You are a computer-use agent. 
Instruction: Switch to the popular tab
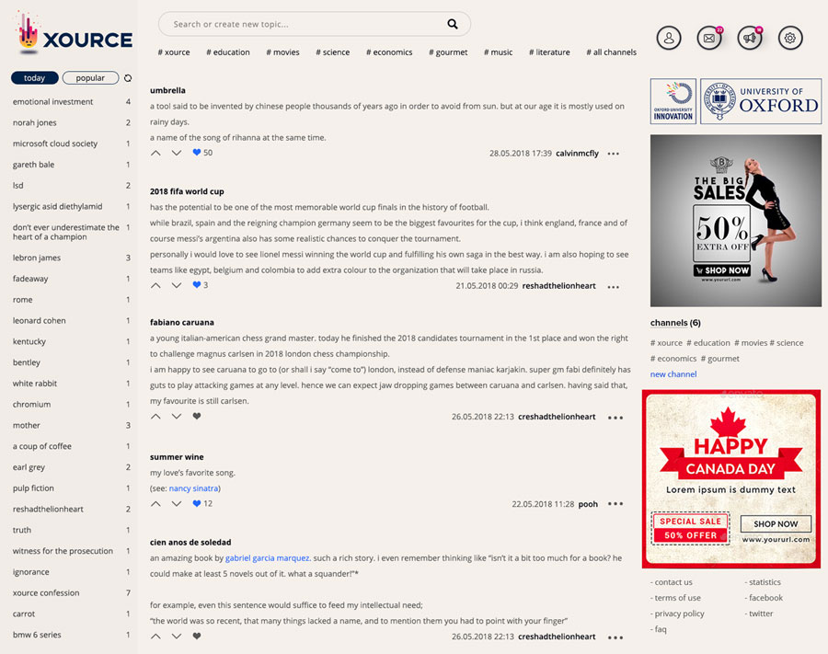pos(90,78)
